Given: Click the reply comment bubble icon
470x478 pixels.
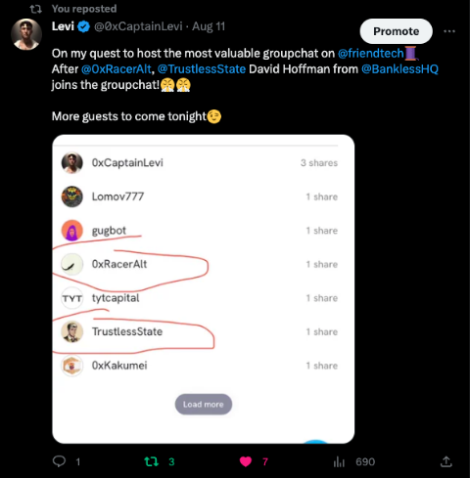Looking at the screenshot, I should [x=59, y=461].
